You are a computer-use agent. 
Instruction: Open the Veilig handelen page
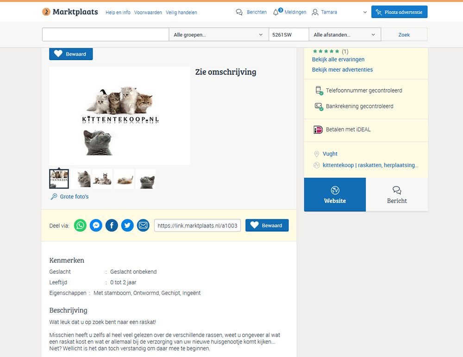181,13
